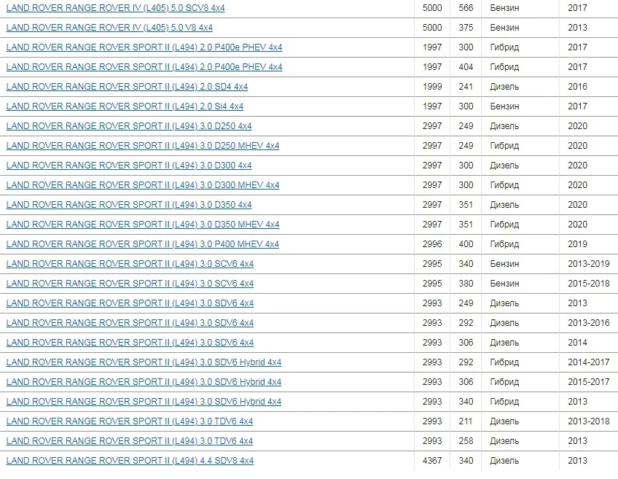Go to the 3.0 D350 4x4 diesel link
This screenshot has height=479, width=618.
(x=129, y=205)
